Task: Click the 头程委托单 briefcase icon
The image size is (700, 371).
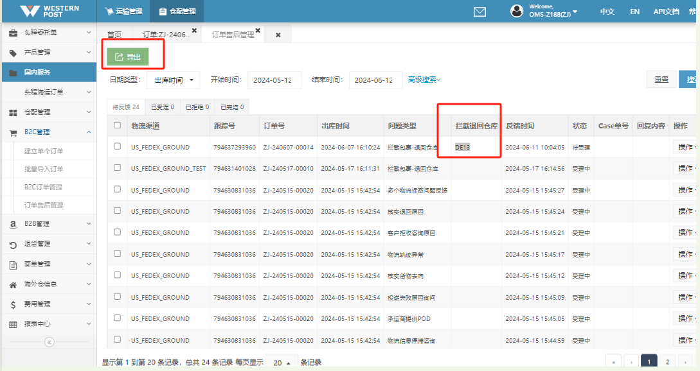Action: click(13, 33)
